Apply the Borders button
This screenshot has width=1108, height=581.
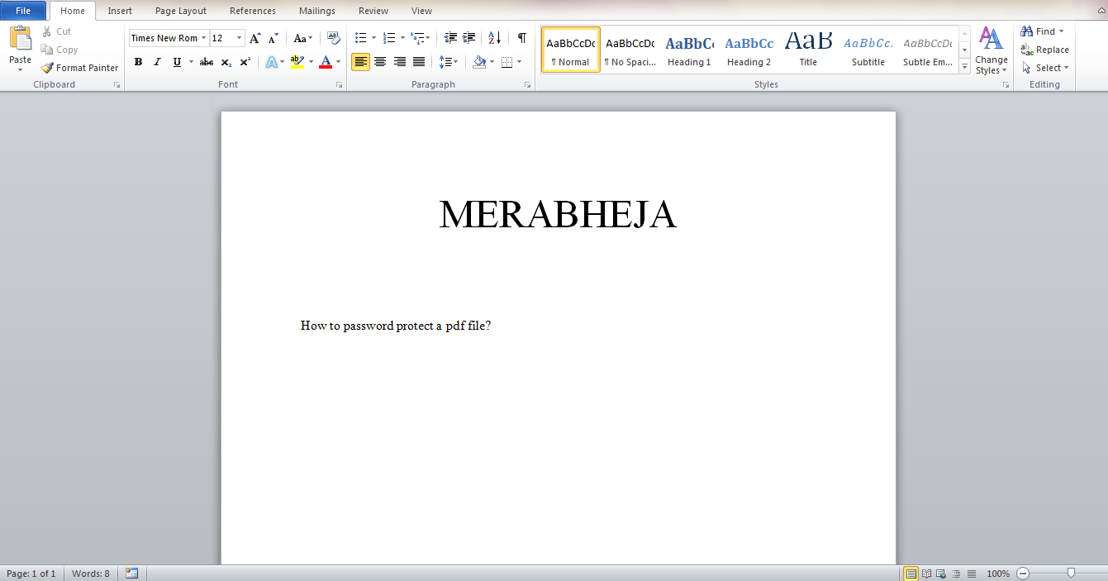click(x=507, y=62)
